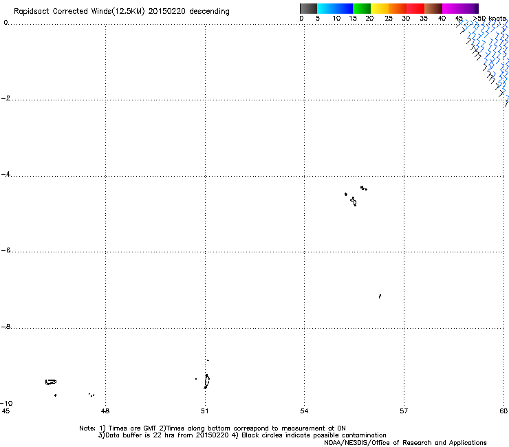Click the latitude label -8
The image size is (509, 447).
(6, 326)
